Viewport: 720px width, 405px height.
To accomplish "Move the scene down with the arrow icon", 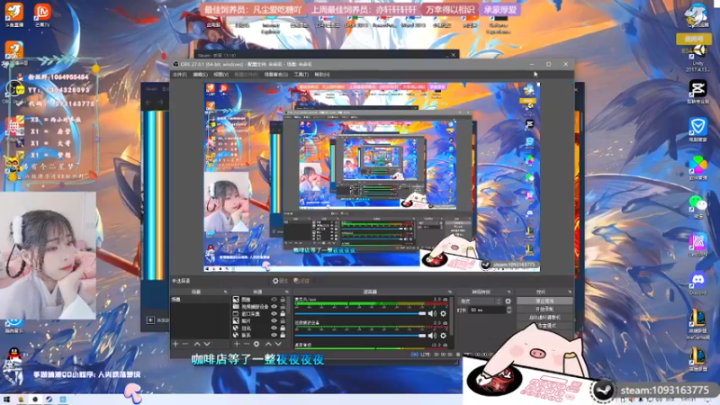I will [x=207, y=344].
